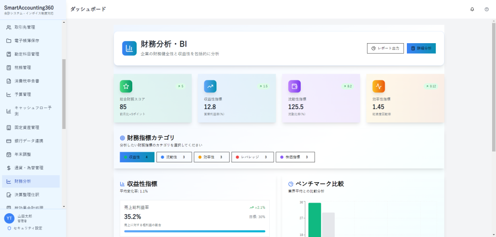This screenshot has height=237, width=496.
Task: Click the 財務分析・BI bar chart icon
Action: pos(129,48)
